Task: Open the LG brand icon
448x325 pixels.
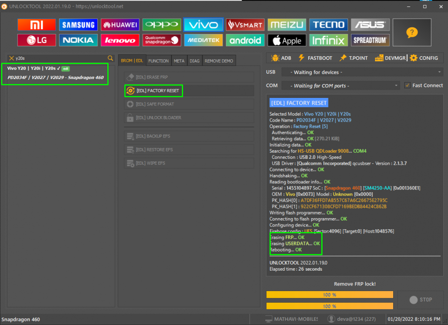Action: [37, 40]
